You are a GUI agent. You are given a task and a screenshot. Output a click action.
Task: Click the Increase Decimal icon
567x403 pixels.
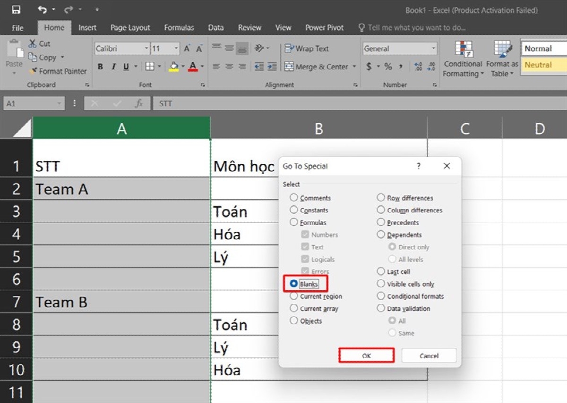click(x=418, y=67)
